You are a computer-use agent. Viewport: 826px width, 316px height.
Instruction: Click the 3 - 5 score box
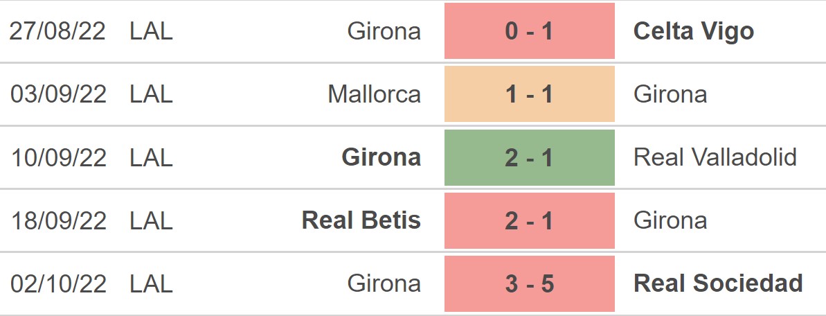[529, 283]
